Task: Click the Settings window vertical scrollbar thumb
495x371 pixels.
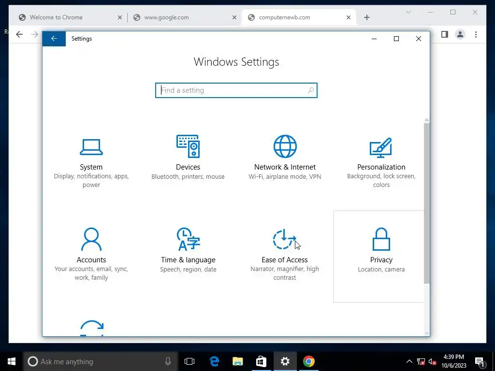Action: pos(427,203)
